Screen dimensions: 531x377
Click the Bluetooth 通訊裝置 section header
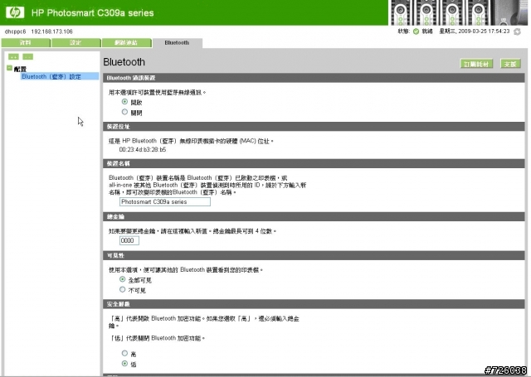(314, 78)
